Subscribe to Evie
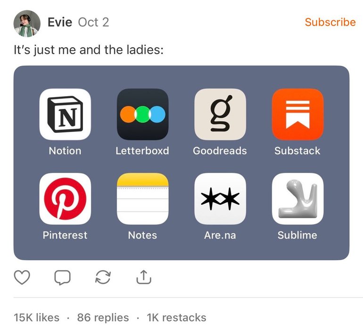The image size is (363, 330). point(330,22)
